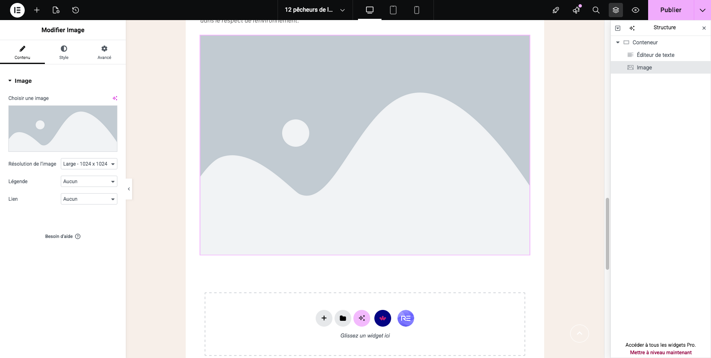Switch to the Avancé tab
This screenshot has height=358, width=711.
[104, 52]
